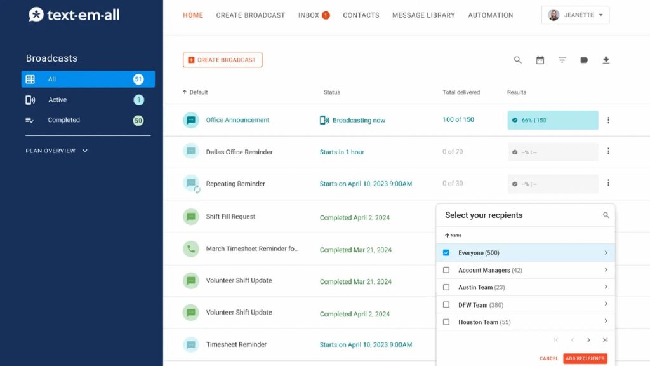Uncheck the Everyone (500) checkbox
Screen dimensions: 650x366
click(446, 253)
